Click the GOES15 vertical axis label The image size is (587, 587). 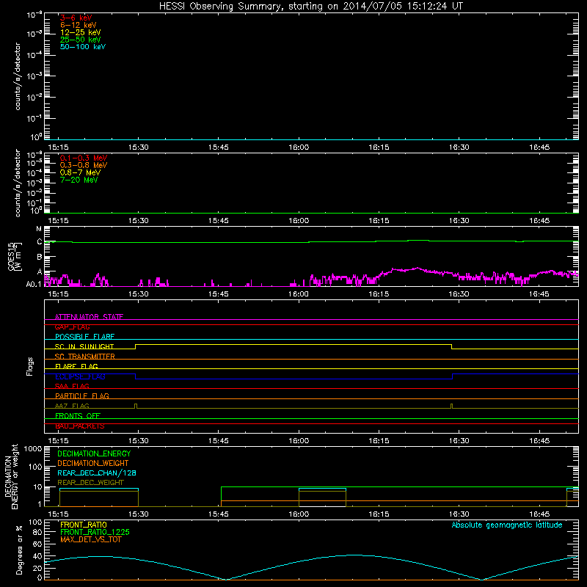(x=15, y=256)
